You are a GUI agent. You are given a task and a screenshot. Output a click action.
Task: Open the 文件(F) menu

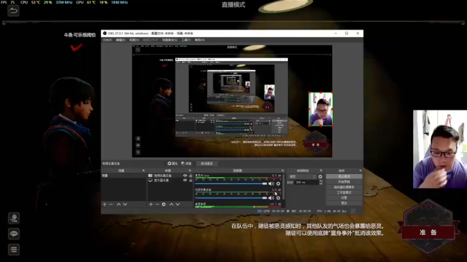tap(107, 40)
